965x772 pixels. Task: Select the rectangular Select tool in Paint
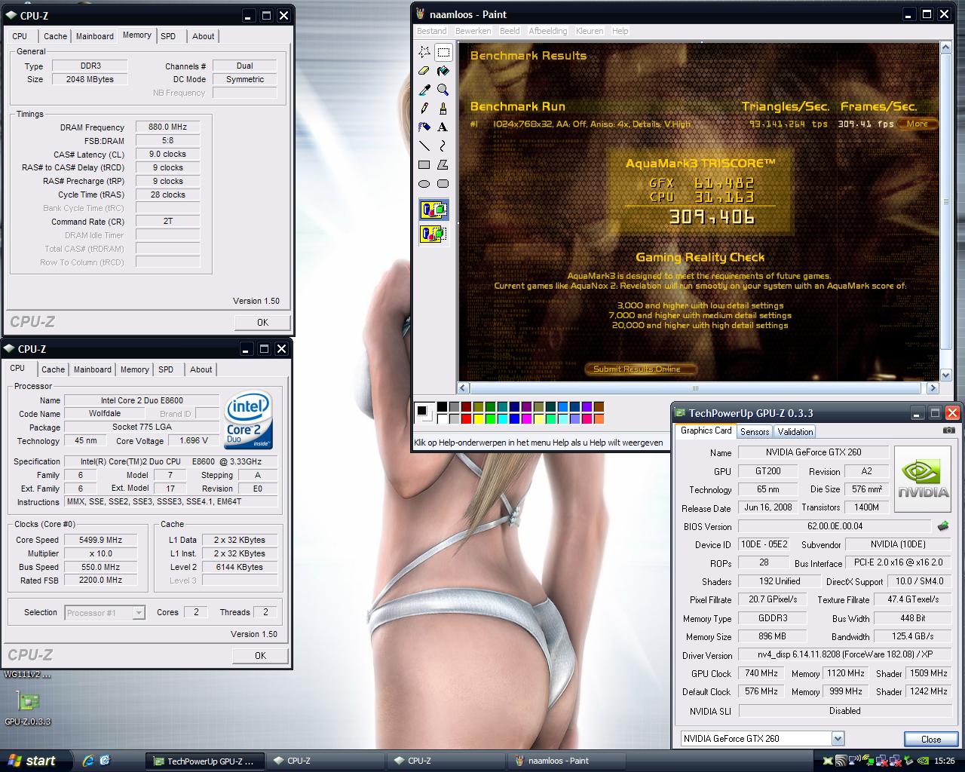coord(443,52)
